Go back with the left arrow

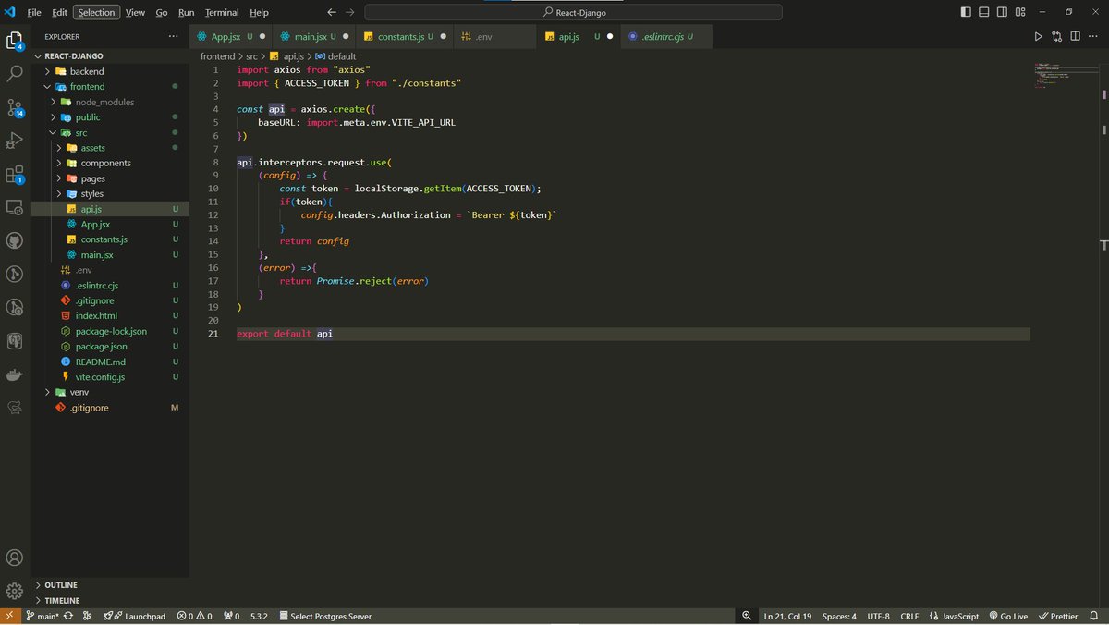pos(332,12)
